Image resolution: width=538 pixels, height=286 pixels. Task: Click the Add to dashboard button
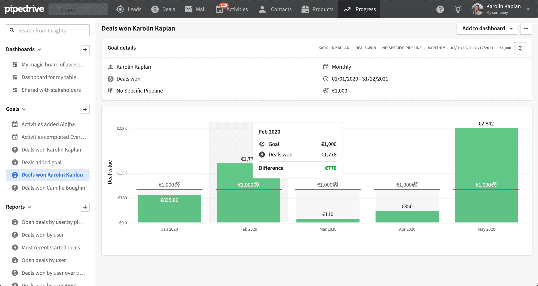coord(487,29)
